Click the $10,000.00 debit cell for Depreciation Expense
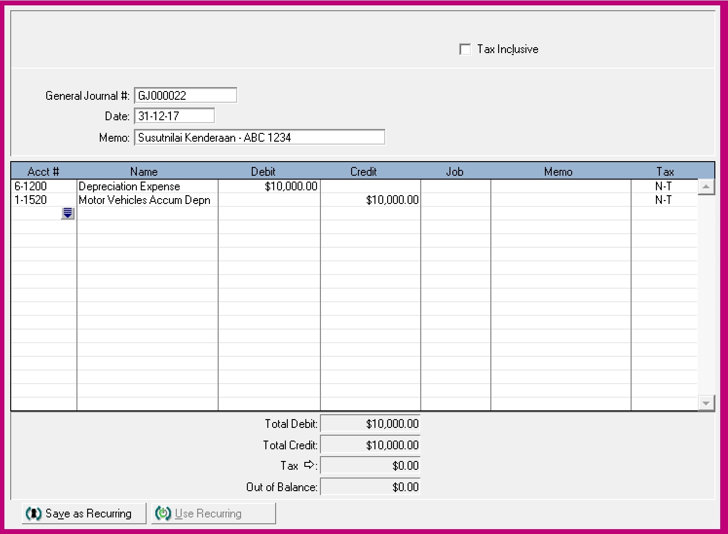 tap(269, 186)
